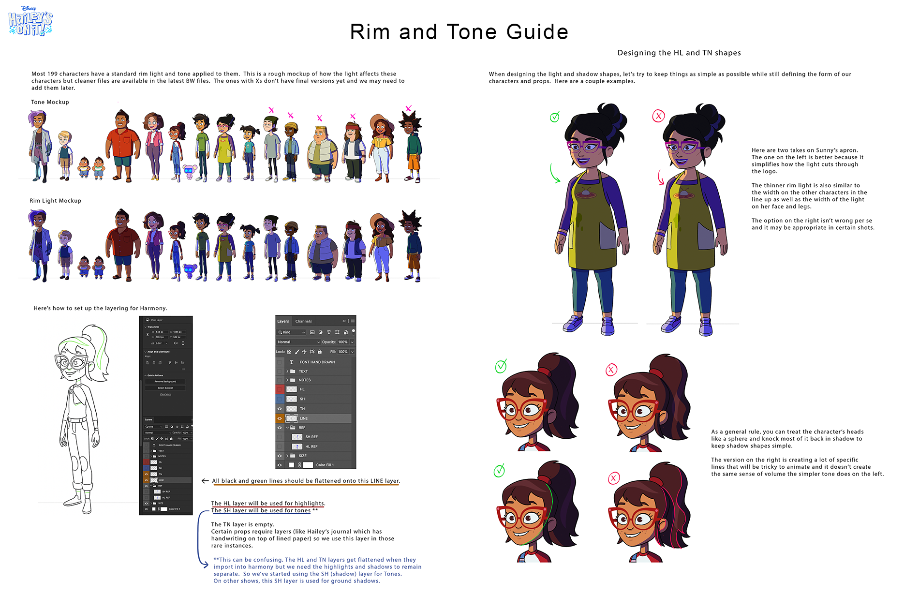Hide the TN layer in large Layers panel
This screenshot has height=595, width=919.
point(280,409)
